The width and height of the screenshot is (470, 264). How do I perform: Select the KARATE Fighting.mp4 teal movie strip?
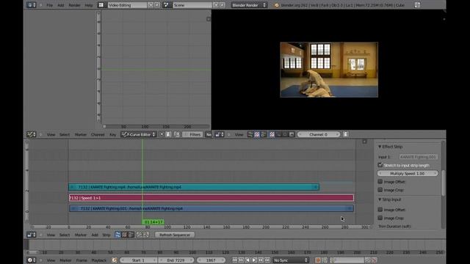tap(194, 187)
